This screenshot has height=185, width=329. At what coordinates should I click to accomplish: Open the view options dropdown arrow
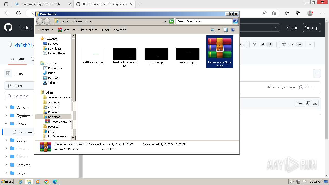tap(219, 30)
